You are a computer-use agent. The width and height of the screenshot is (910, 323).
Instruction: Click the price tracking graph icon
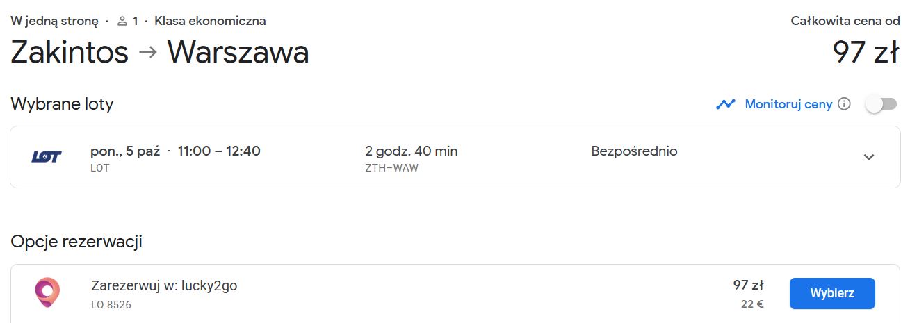click(726, 104)
